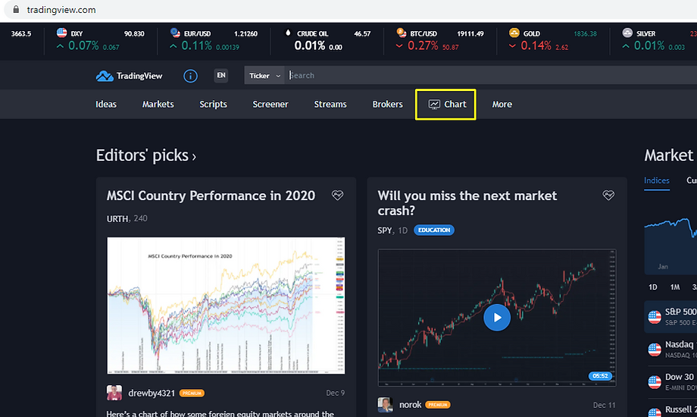
Task: Open the Streams menu
Action: point(330,104)
